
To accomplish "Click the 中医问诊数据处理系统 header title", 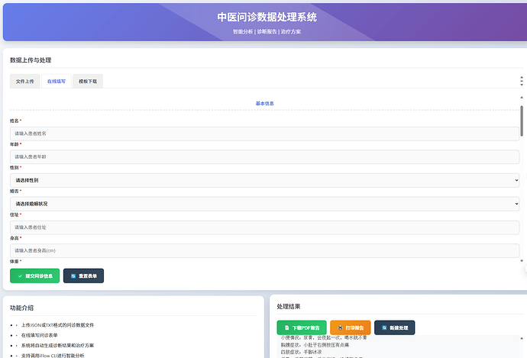I will pos(267,16).
